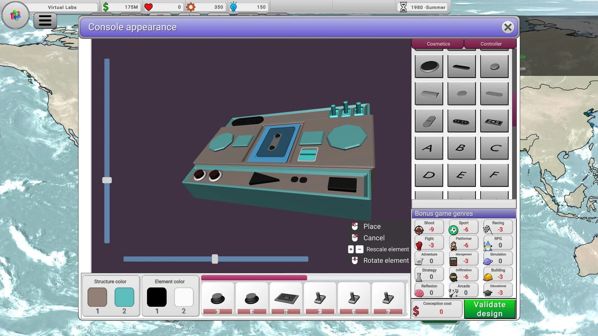The height and width of the screenshot is (336, 598).
Task: Delete the cassette deck element via its trash button
Action: 286,311
